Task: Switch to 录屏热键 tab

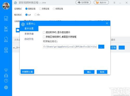Action: [x=29, y=34]
